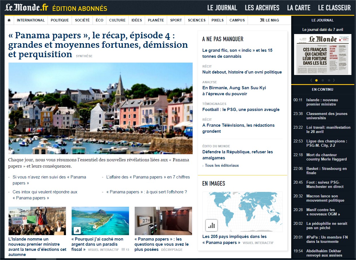Image resolution: width=356 pixels, height=260 pixels.
Task: Open Le Classeur in the header
Action: 334,8
